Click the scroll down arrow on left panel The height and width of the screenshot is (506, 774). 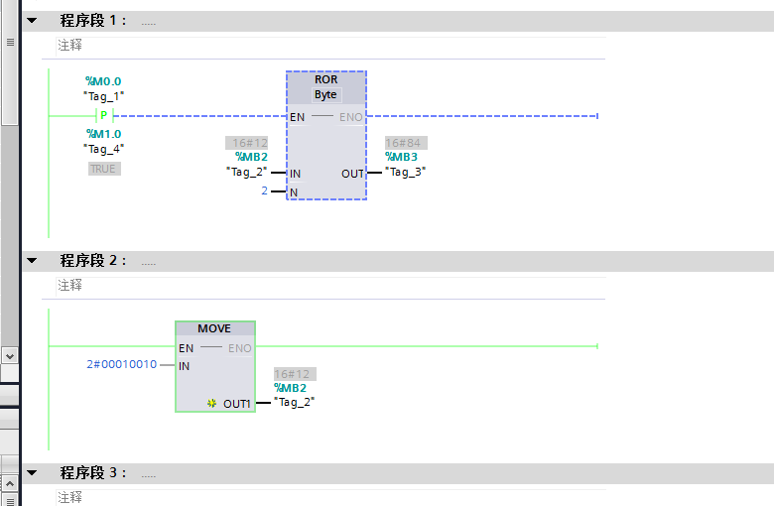coord(10,354)
